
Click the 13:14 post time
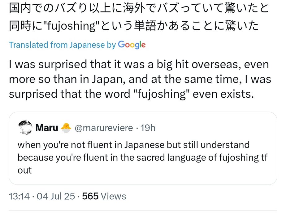click(x=19, y=196)
